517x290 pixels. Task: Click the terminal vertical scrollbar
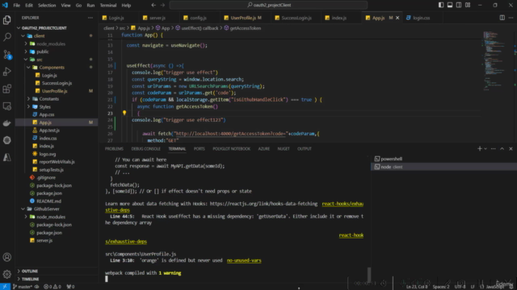coord(369,274)
